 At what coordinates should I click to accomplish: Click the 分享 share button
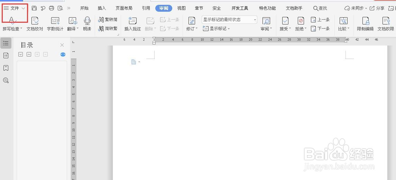(377, 8)
